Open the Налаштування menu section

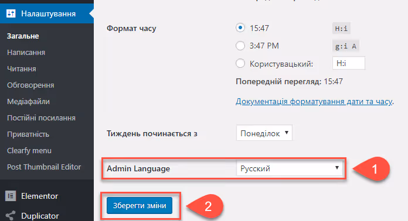[47, 13]
